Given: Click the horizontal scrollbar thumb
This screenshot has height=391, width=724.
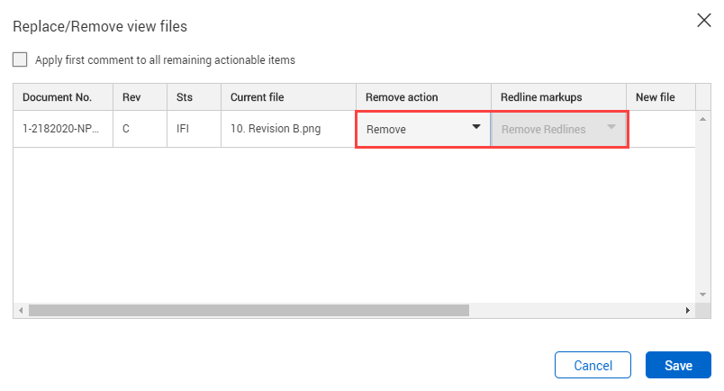Looking at the screenshot, I should [249, 310].
